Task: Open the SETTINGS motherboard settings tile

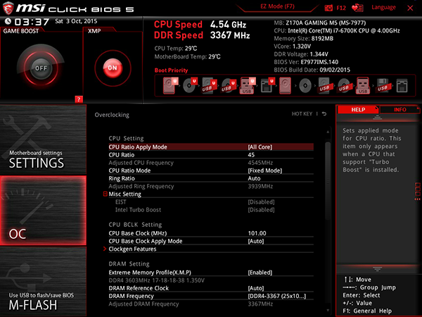Action: click(x=43, y=139)
